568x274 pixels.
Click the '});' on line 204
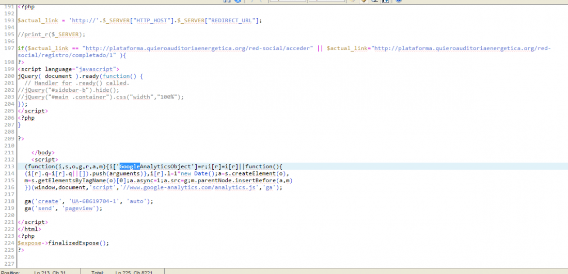click(x=22, y=104)
